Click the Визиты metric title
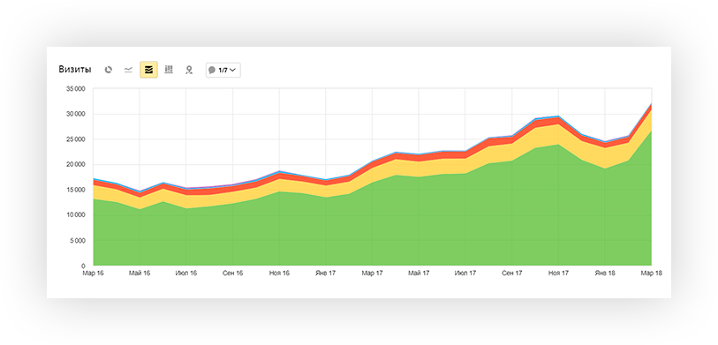 click(x=75, y=70)
